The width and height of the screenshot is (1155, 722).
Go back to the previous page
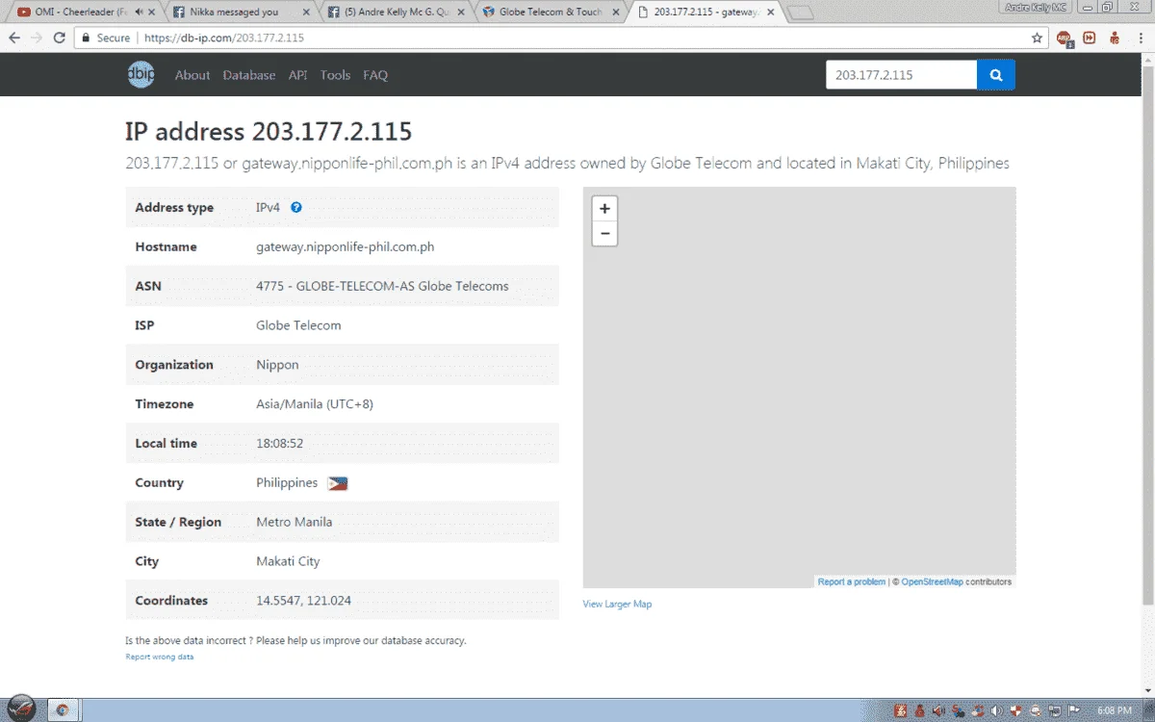(x=14, y=39)
